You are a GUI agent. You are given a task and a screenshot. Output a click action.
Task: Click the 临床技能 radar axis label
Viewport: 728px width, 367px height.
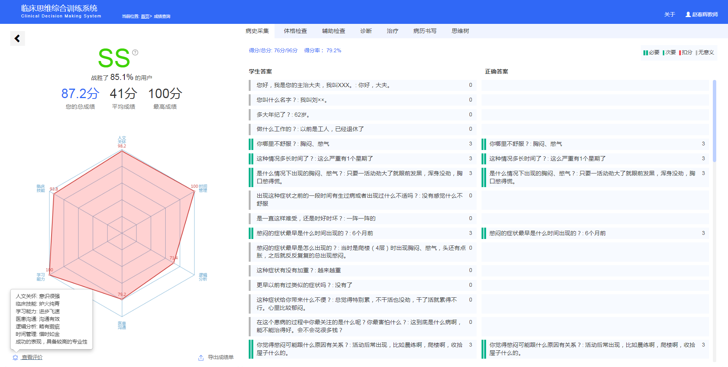41,188
